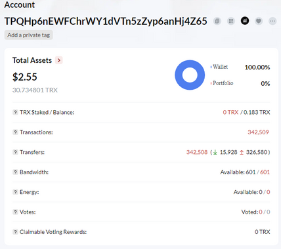
Task: Open transfers count 342,508
Action: 197,152
